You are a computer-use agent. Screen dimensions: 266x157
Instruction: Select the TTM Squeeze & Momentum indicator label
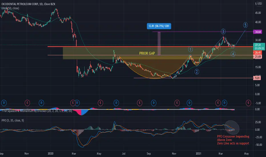coord(37,111)
